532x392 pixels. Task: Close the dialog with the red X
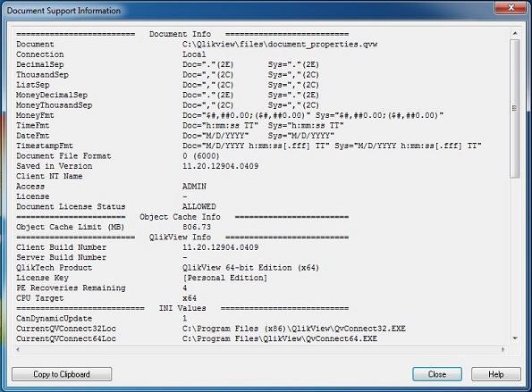pyautogui.click(x=511, y=7)
